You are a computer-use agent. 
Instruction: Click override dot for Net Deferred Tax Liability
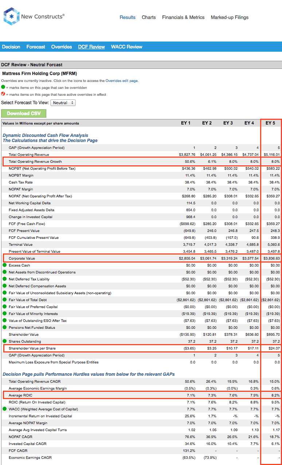[5, 279]
